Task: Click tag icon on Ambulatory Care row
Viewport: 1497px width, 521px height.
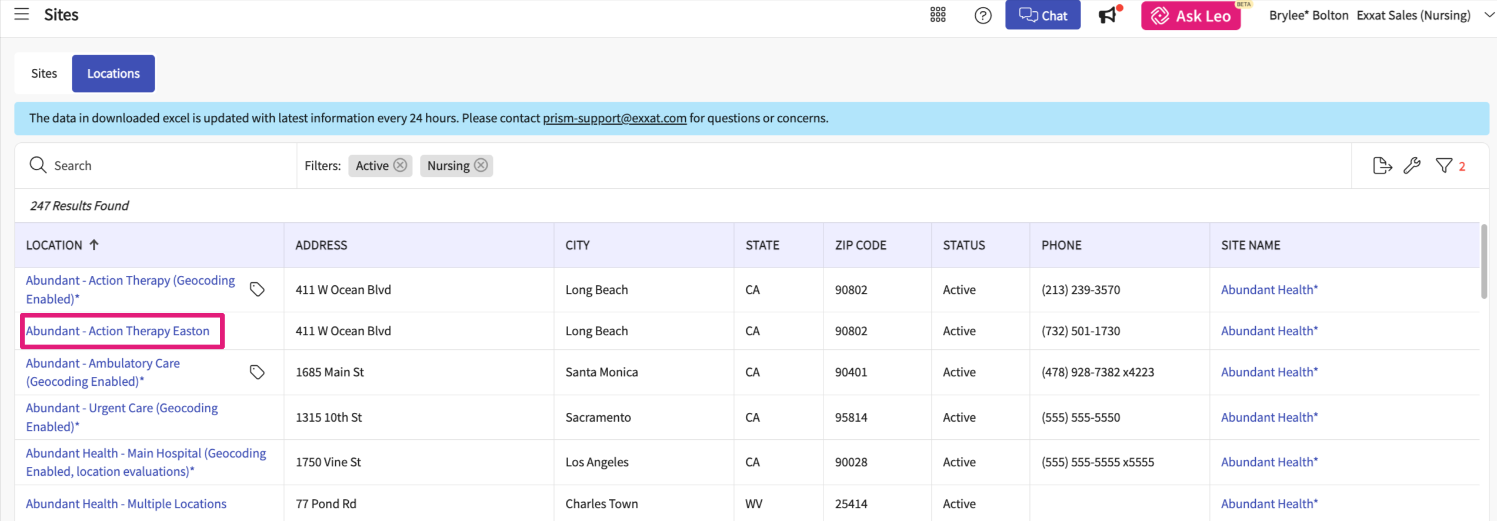Action: (257, 372)
